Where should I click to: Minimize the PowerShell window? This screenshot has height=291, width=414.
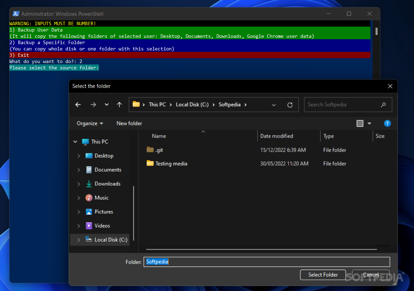point(328,14)
